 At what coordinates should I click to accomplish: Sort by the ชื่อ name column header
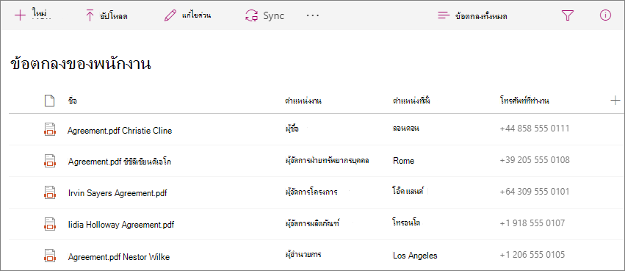coord(73,101)
